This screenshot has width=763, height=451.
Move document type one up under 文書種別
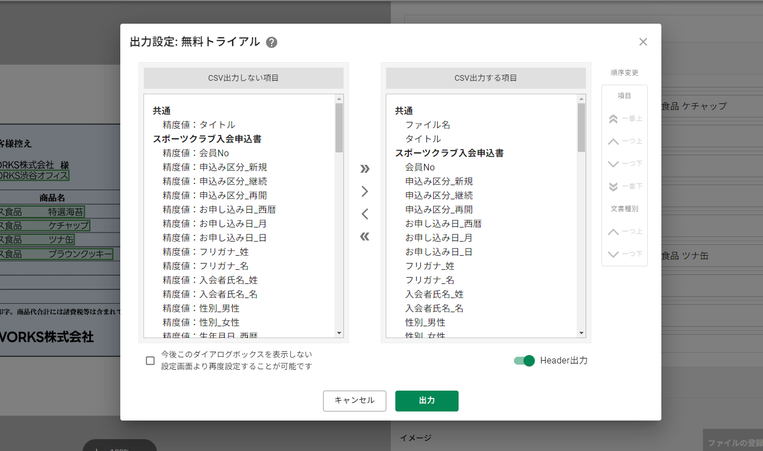[625, 231]
